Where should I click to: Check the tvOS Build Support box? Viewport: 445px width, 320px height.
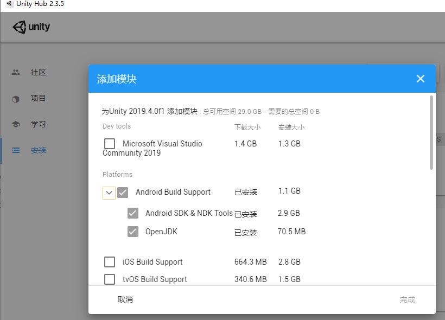110,279
